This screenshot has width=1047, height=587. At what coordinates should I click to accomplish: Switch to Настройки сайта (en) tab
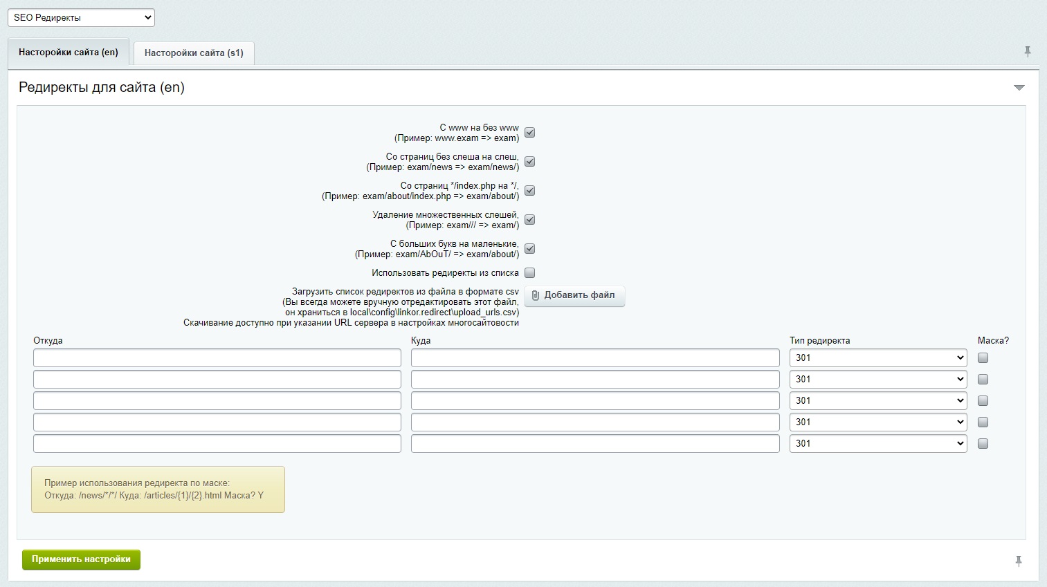point(69,52)
